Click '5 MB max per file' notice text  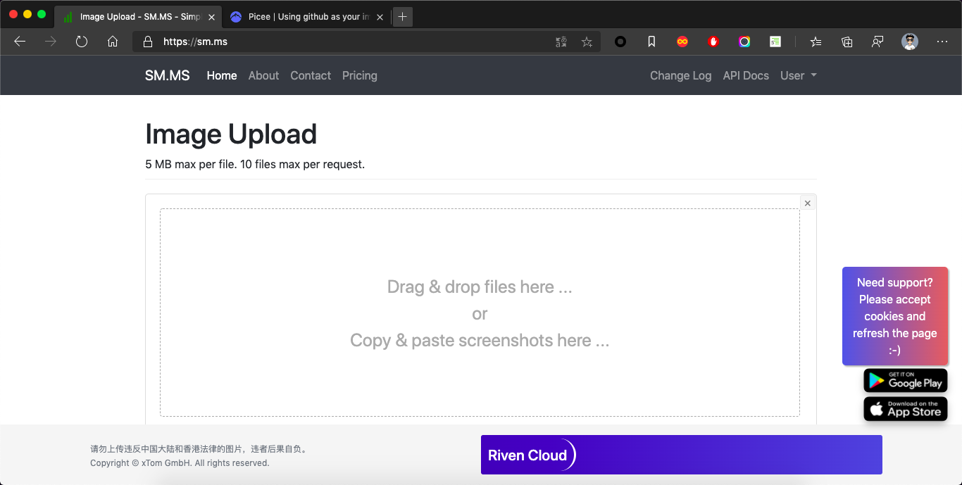coord(255,164)
